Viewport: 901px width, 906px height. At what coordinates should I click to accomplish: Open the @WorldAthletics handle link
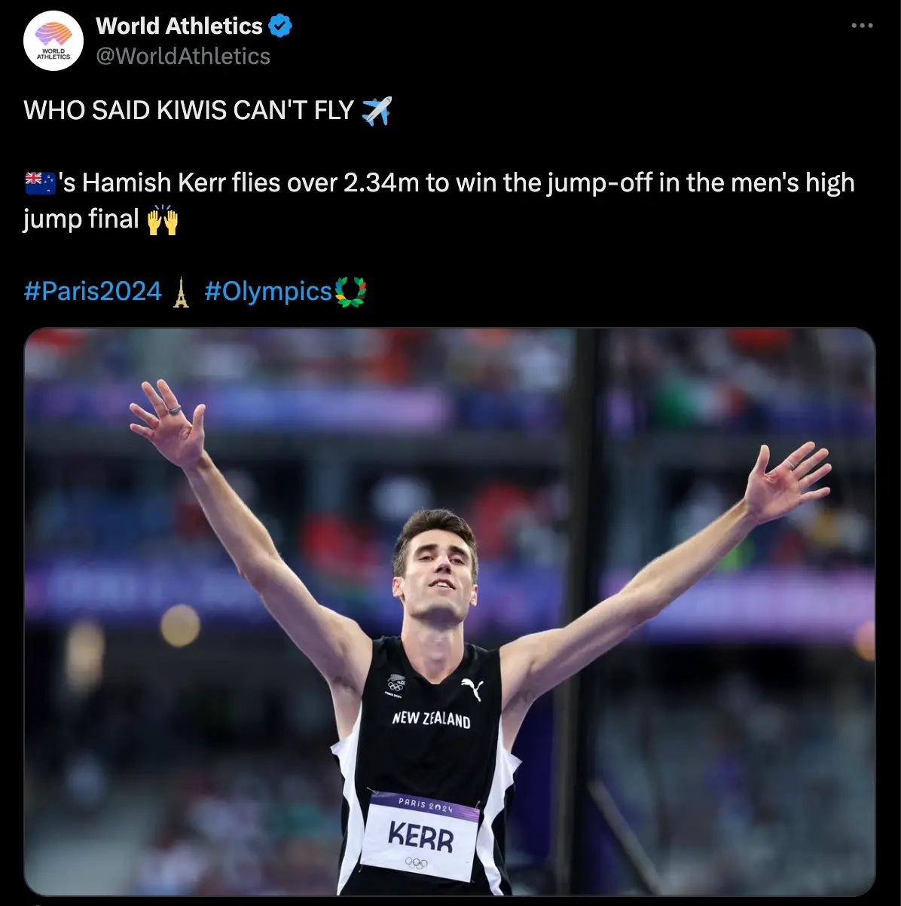pyautogui.click(x=183, y=57)
